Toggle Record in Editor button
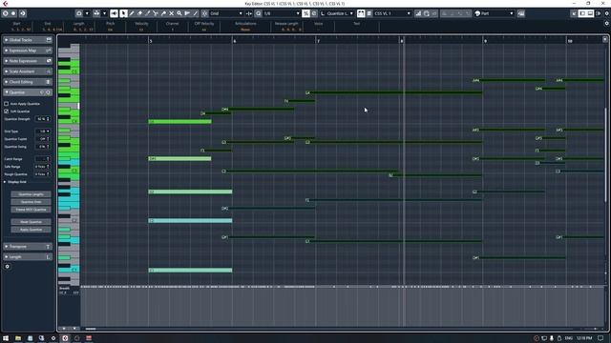The height and width of the screenshot is (343, 611). [x=13, y=13]
